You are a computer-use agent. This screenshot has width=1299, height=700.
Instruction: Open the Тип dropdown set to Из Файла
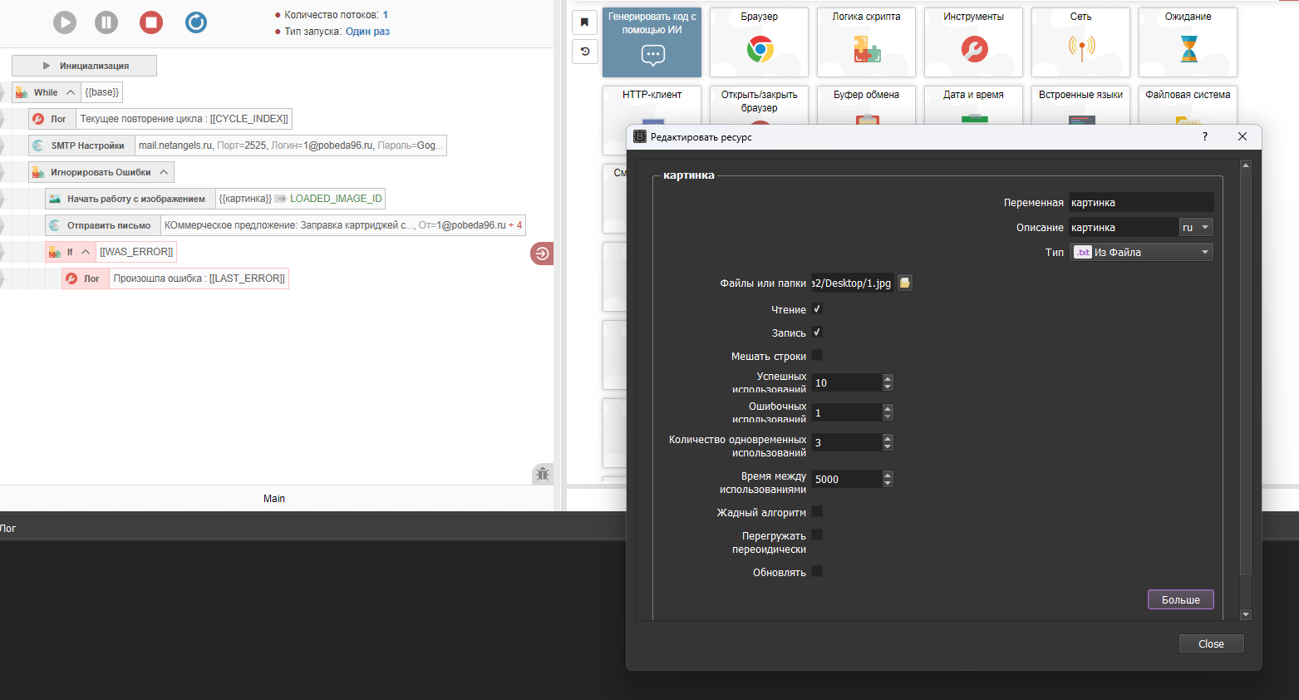[x=1141, y=252]
